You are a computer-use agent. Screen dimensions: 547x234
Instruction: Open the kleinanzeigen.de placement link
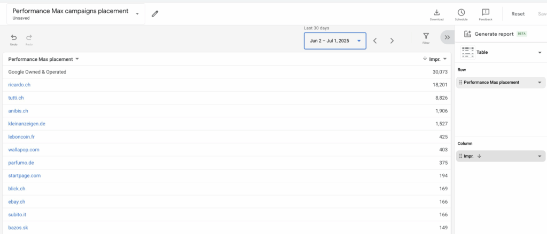(x=27, y=124)
